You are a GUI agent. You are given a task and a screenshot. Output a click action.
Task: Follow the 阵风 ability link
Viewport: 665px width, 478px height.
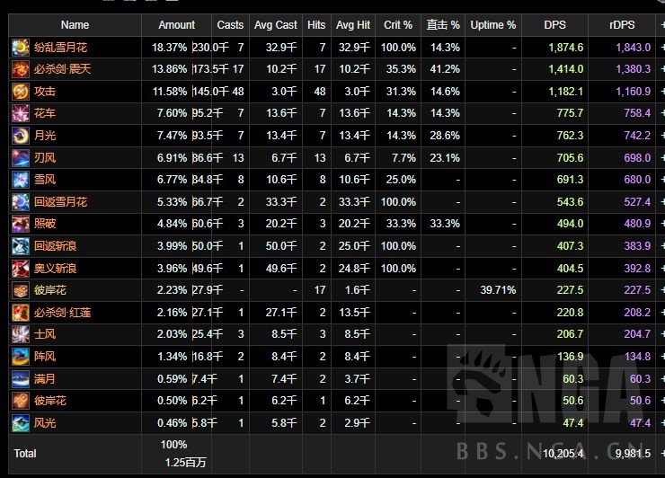45,357
